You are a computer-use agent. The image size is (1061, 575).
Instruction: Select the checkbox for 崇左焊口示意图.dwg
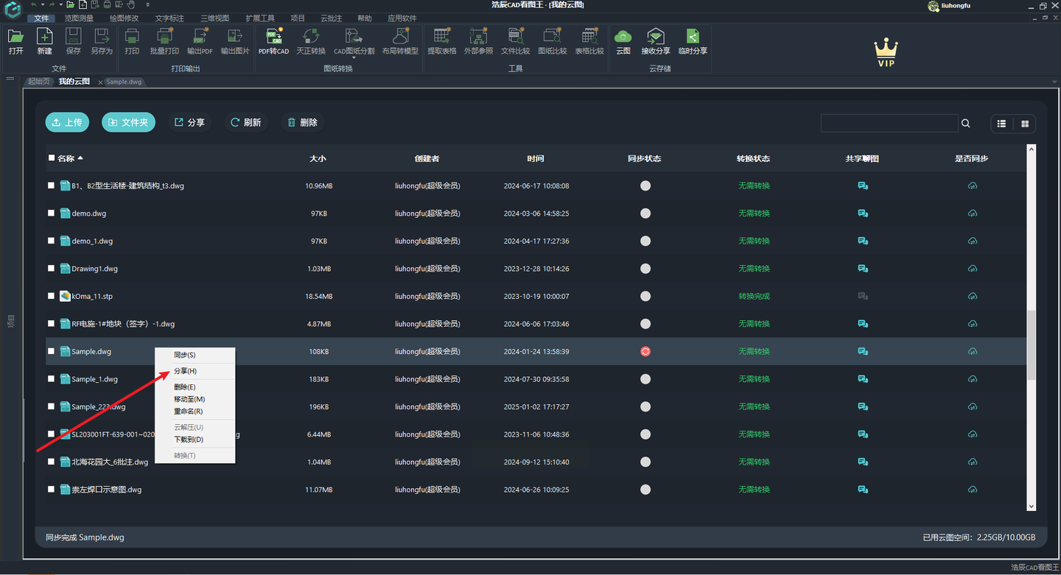click(52, 490)
